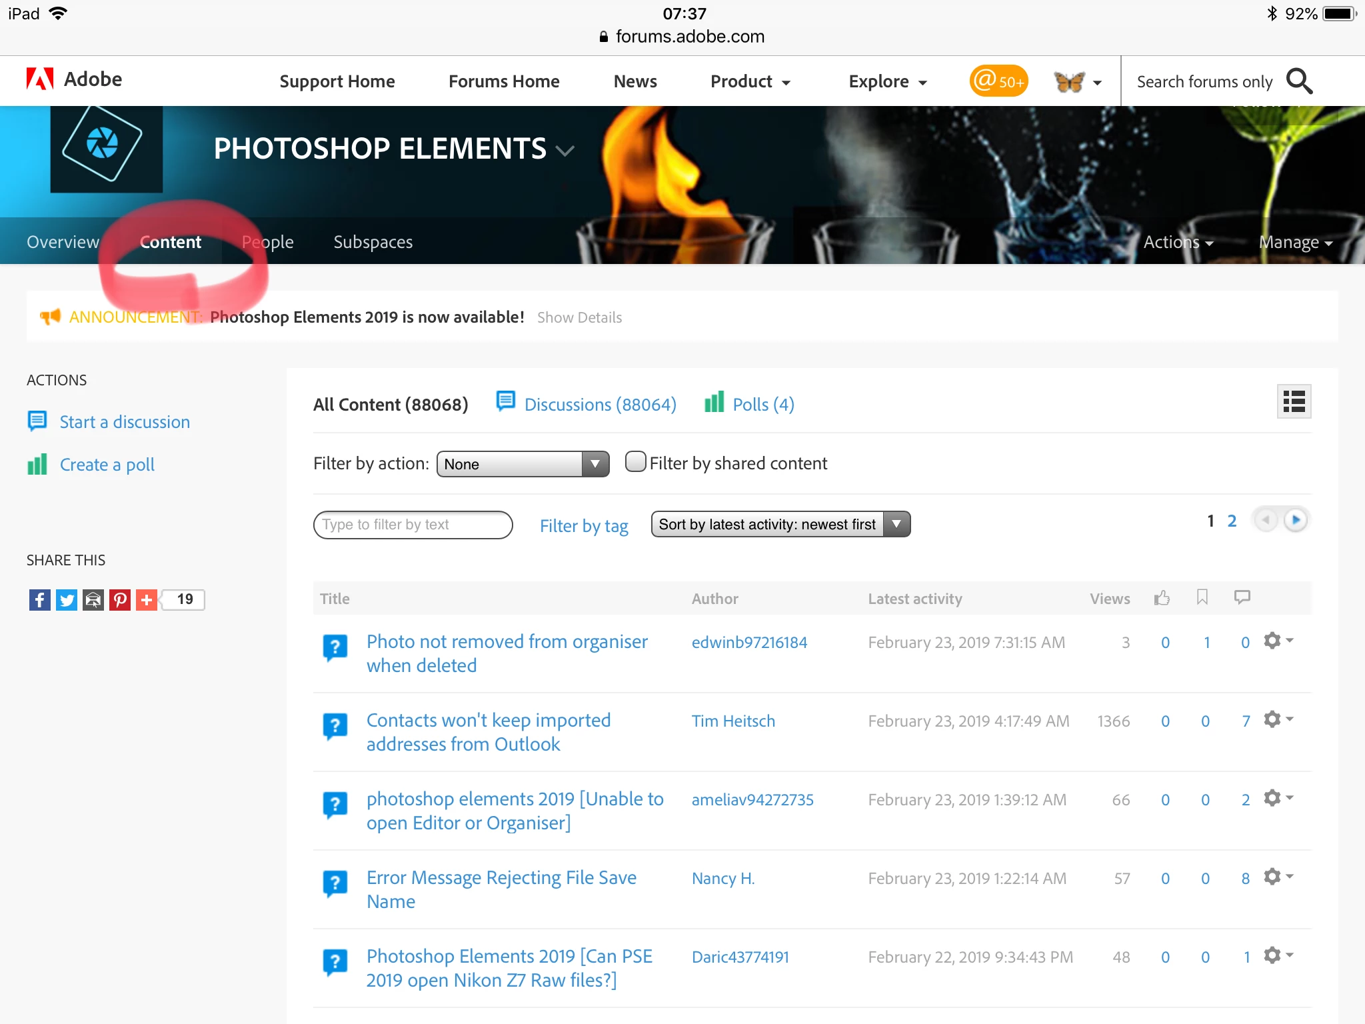1365x1024 pixels.
Task: Click the Photoshop Elements logo thumbnail
Action: coord(107,148)
